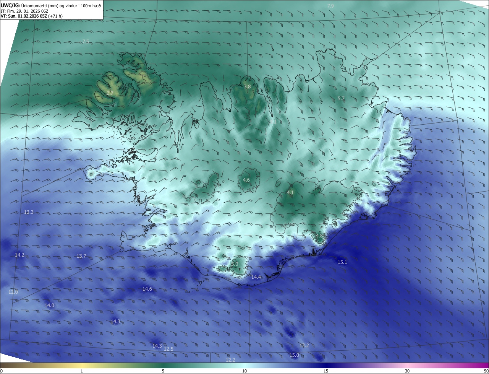Click the 15 tick on the colour scale
The image size is (489, 374).
pos(326,371)
